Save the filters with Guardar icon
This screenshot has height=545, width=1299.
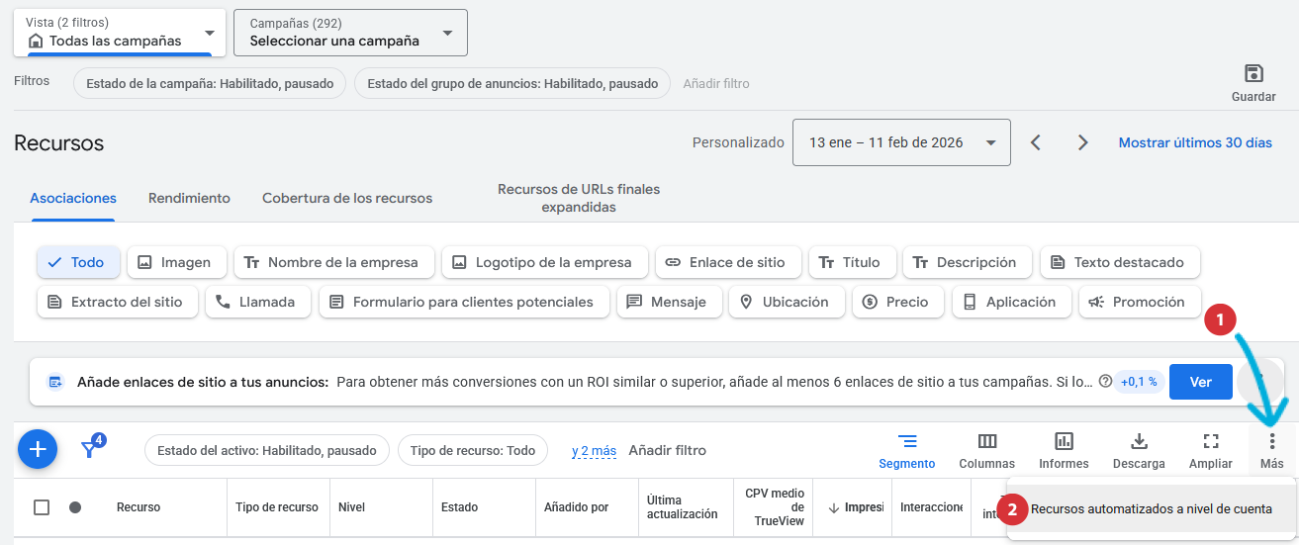click(1253, 83)
